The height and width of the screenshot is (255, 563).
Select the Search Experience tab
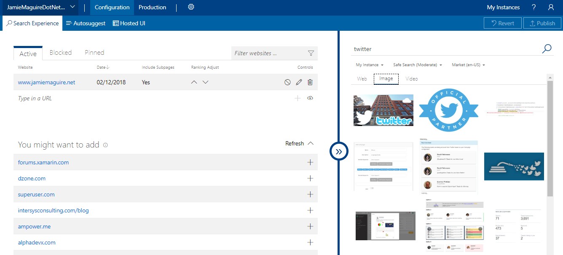point(32,23)
